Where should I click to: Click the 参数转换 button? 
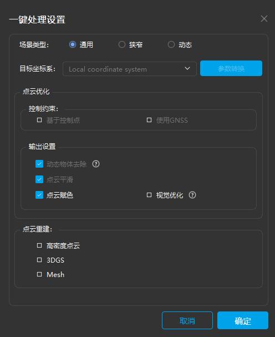click(x=231, y=68)
